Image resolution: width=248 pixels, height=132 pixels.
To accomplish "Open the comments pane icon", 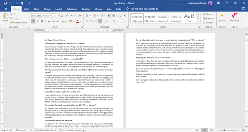I will [244, 9].
